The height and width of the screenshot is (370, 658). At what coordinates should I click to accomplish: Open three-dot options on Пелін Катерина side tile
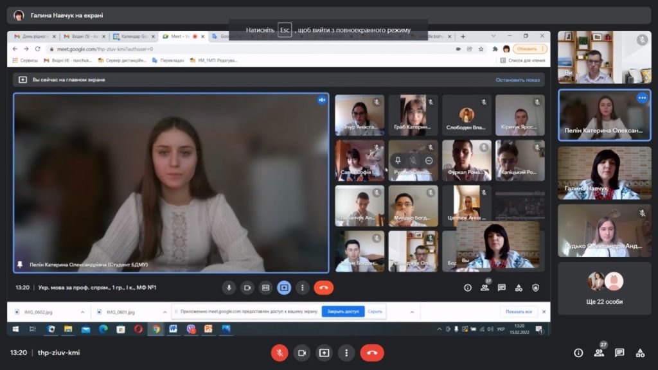[x=642, y=98]
